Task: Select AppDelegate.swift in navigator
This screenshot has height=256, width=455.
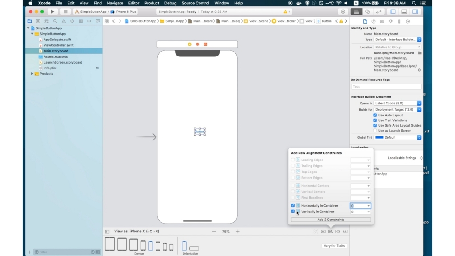Action: pos(57,40)
